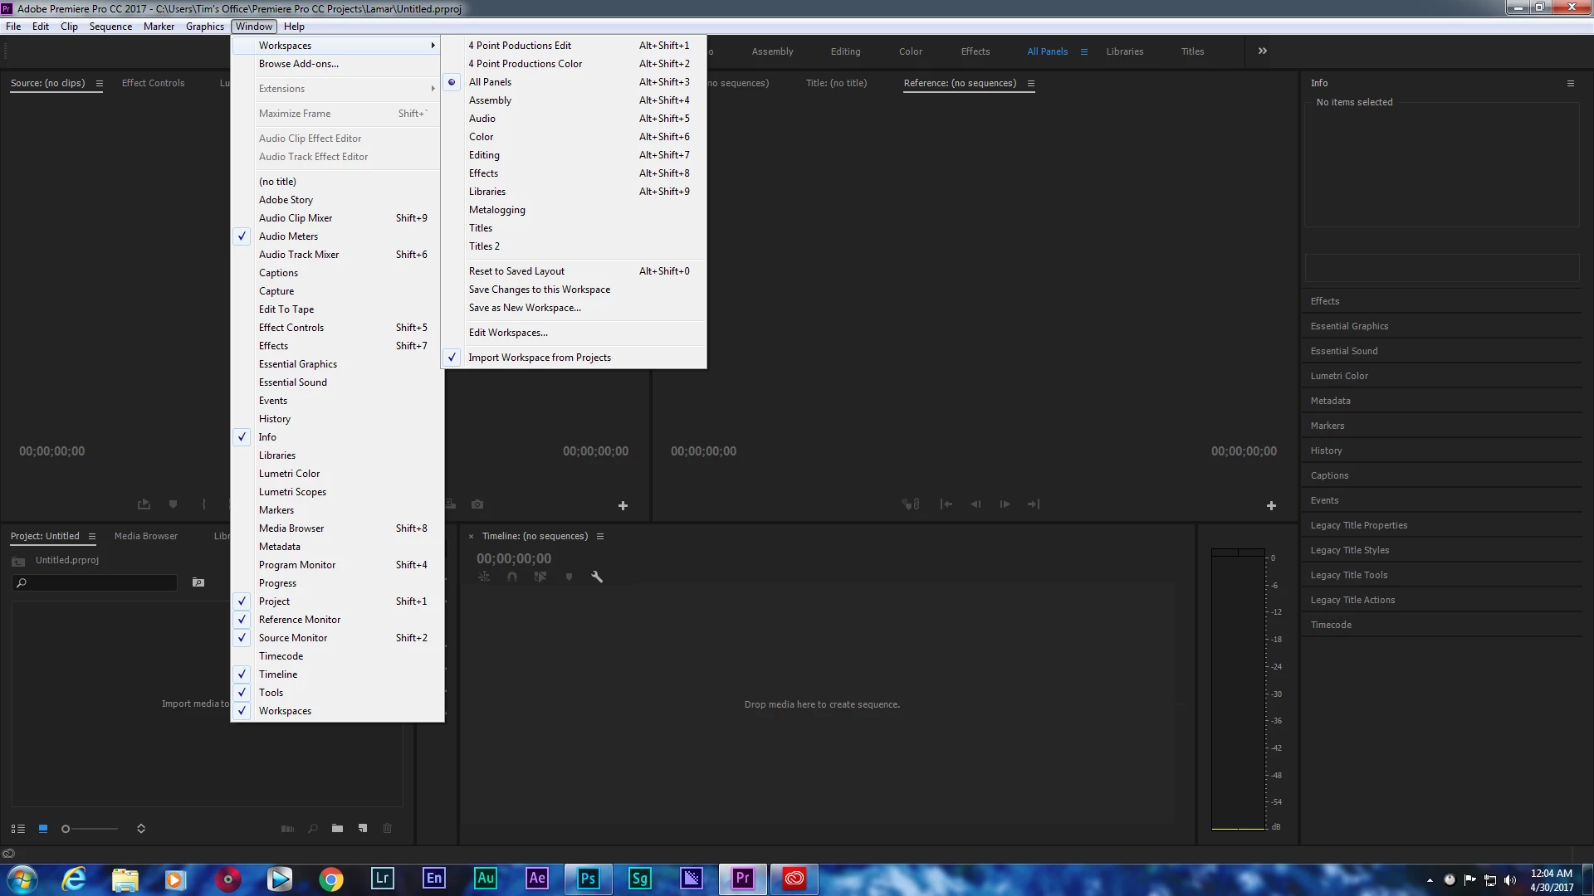Click the Export Frame camera icon

click(477, 504)
